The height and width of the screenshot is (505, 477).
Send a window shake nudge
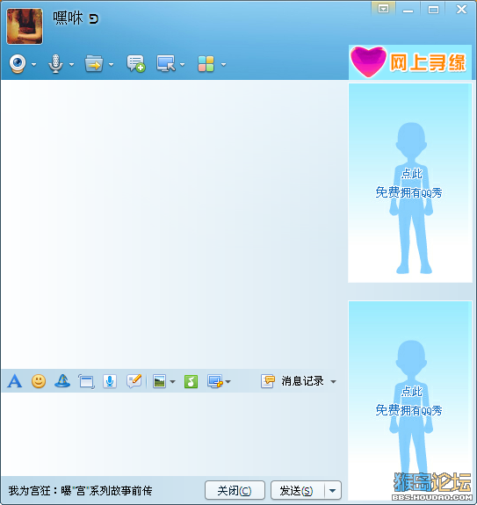click(86, 382)
